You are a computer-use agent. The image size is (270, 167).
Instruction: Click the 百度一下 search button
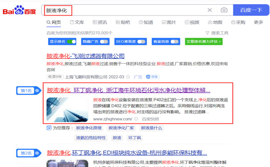tap(251, 10)
